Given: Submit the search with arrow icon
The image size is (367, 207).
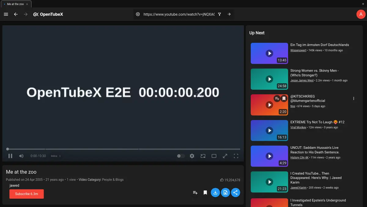Looking at the screenshot, I should pyautogui.click(x=229, y=14).
